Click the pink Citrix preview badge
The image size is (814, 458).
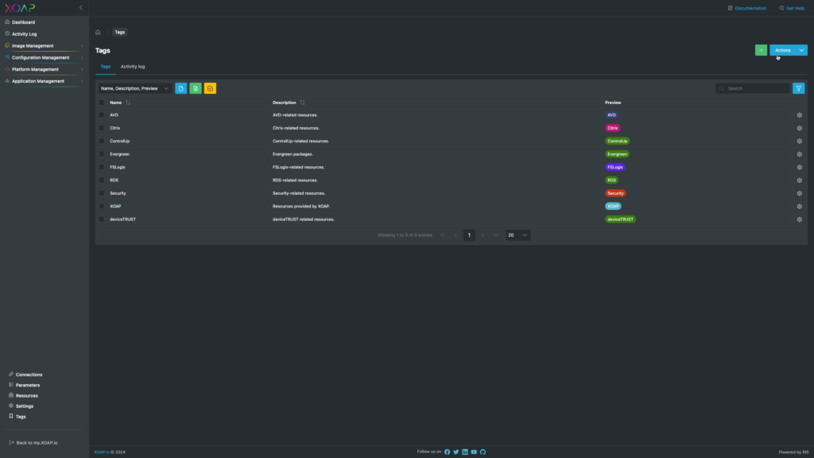coord(613,128)
